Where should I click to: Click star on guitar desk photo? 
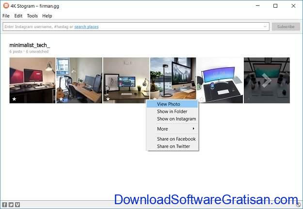(x=61, y=99)
